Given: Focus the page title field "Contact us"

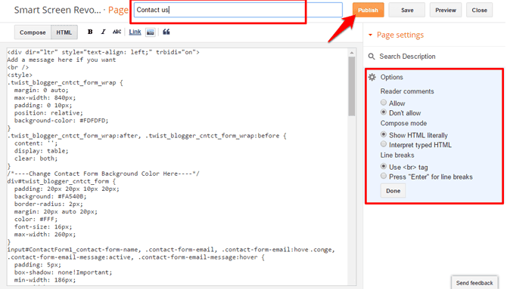Looking at the screenshot, I should click(x=238, y=10).
